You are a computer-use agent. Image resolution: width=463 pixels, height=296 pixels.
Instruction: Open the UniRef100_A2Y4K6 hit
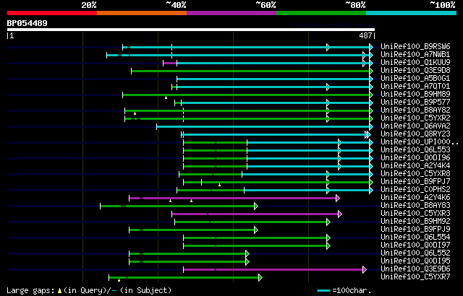click(x=415, y=198)
